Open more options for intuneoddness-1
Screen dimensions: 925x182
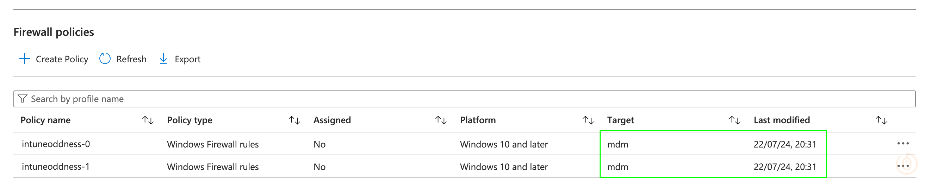(x=903, y=166)
